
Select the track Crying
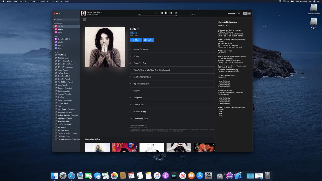click(172, 56)
